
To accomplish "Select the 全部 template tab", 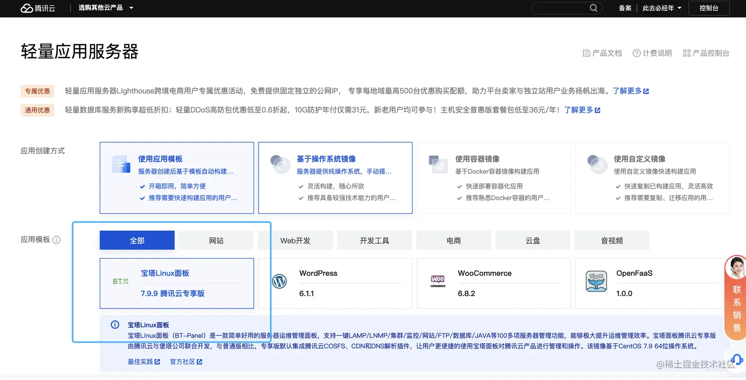I will 137,240.
